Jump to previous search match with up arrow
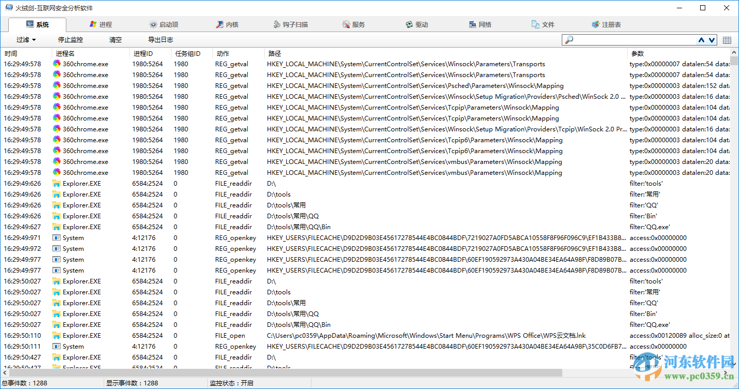The image size is (739, 389). [702, 40]
